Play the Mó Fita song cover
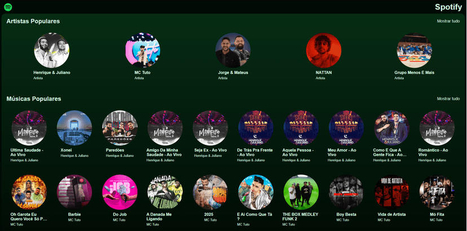The image size is (467, 231). click(437, 192)
